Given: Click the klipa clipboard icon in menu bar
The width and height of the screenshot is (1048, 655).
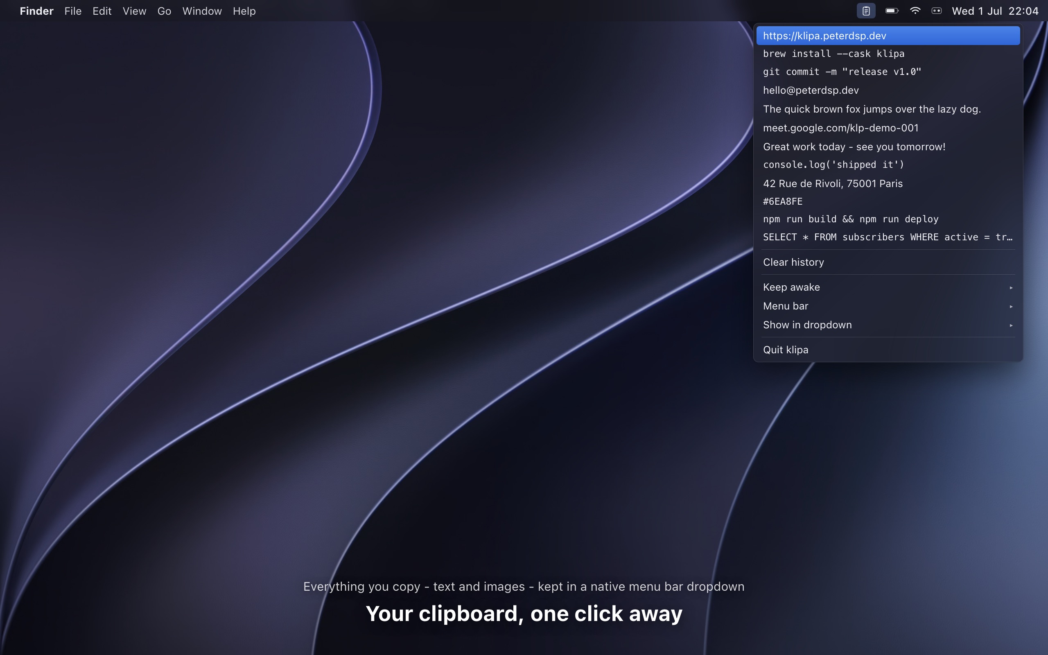Looking at the screenshot, I should [866, 11].
